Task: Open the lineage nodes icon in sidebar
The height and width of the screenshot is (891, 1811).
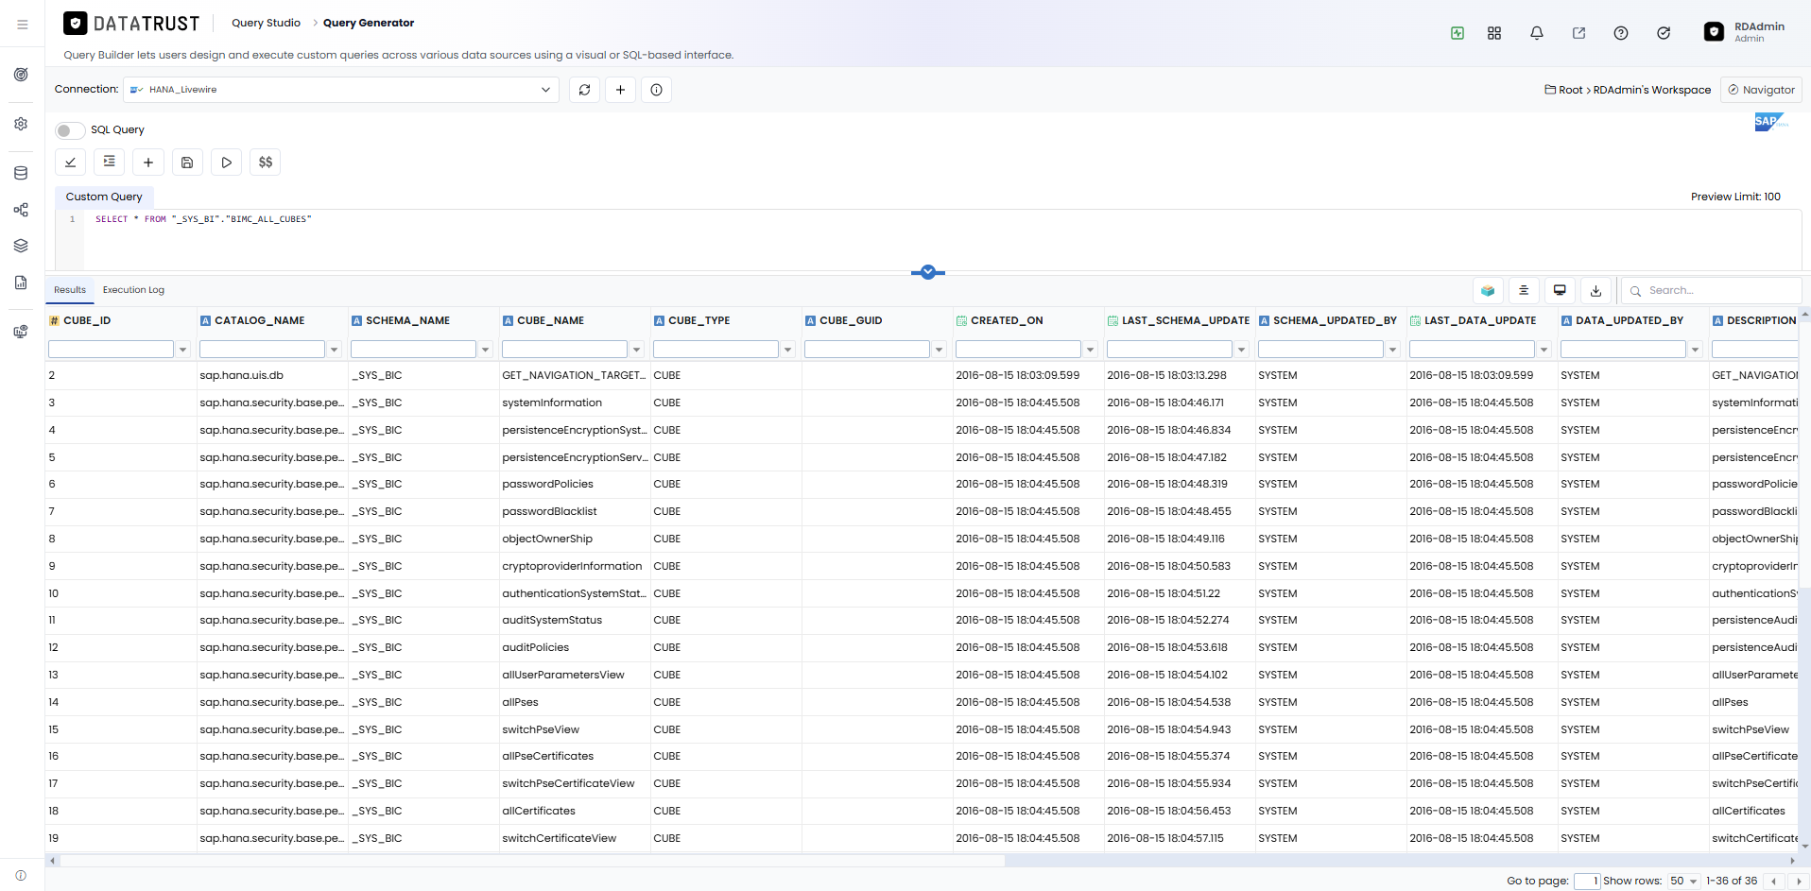Action: pos(21,210)
